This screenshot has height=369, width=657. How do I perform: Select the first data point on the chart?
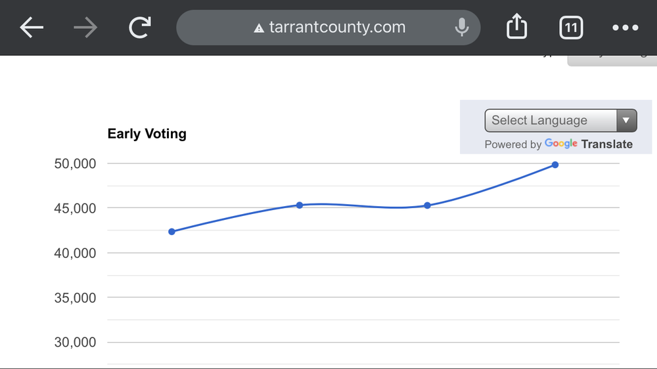pyautogui.click(x=172, y=232)
